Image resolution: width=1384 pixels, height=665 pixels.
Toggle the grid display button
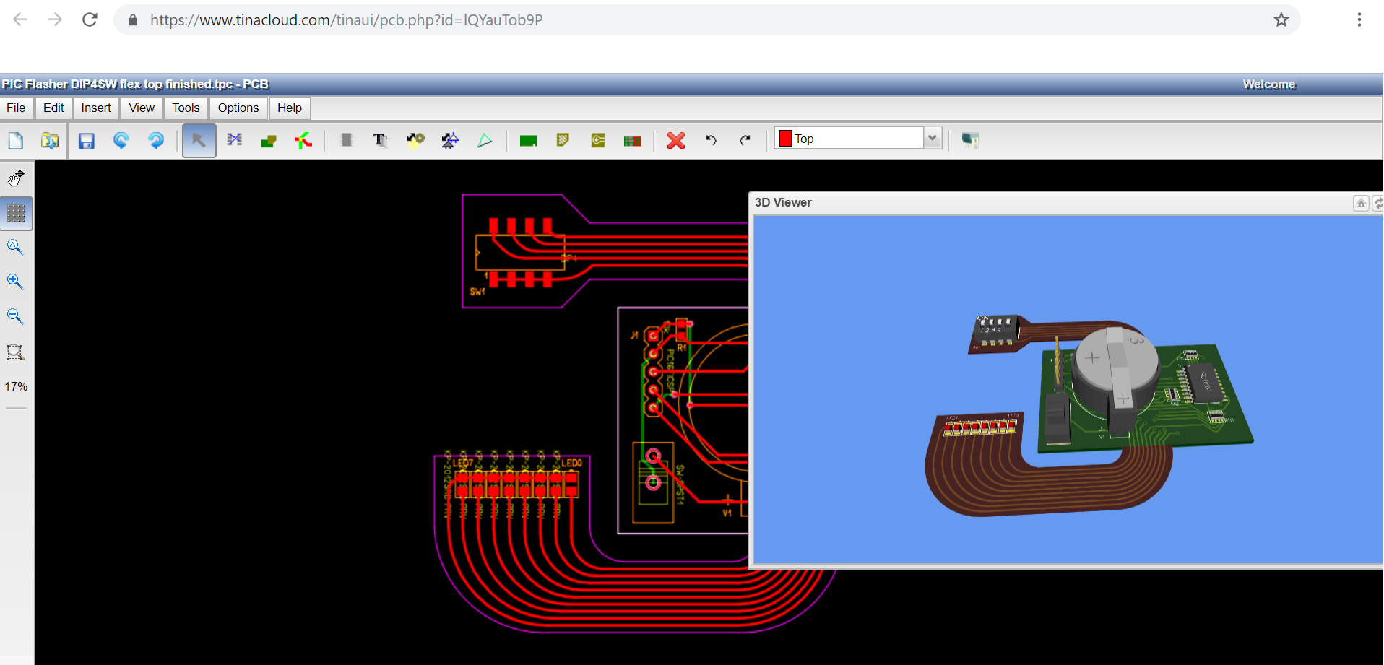[x=16, y=213]
